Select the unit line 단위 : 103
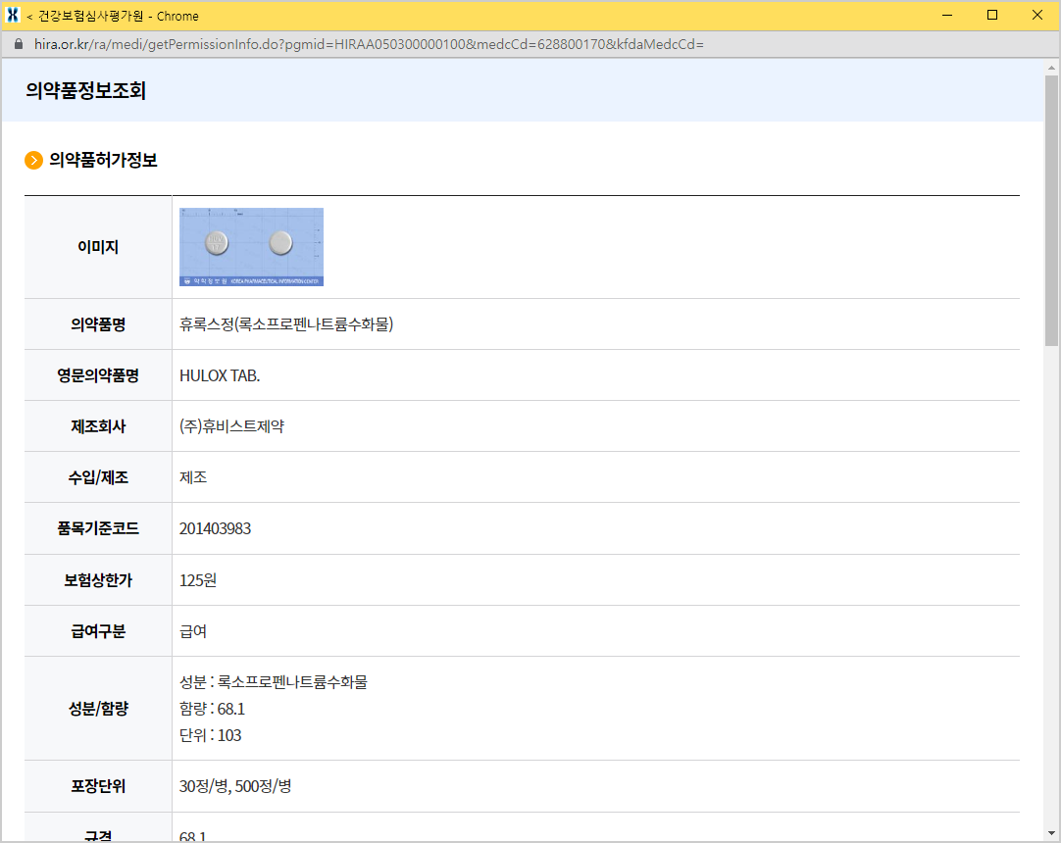The image size is (1061, 843). [x=211, y=735]
